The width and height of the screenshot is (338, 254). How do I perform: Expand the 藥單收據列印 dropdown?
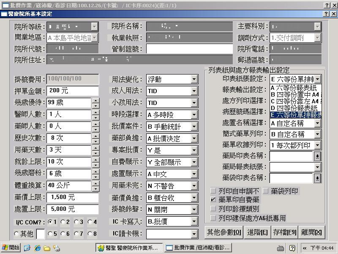317,145
